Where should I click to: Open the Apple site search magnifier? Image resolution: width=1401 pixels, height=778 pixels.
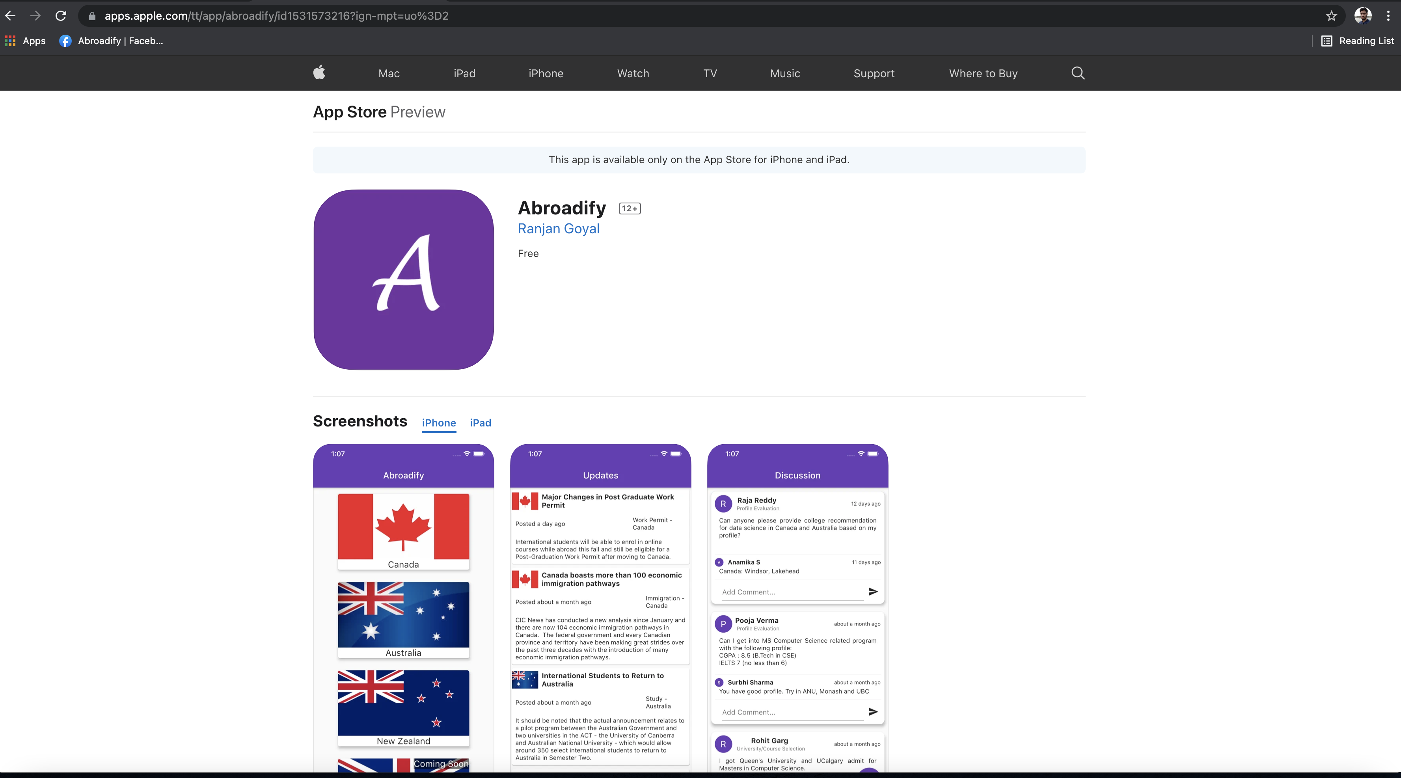click(x=1078, y=73)
